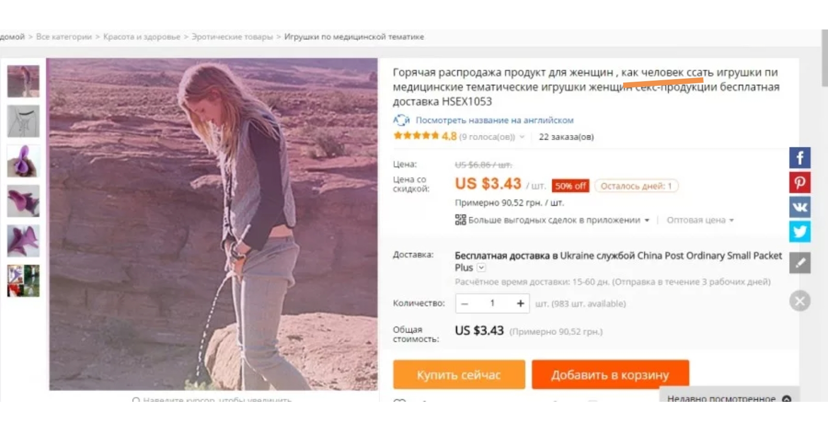The height and width of the screenshot is (438, 828).
Task: Pin the product on Pinterest
Action: point(800,183)
